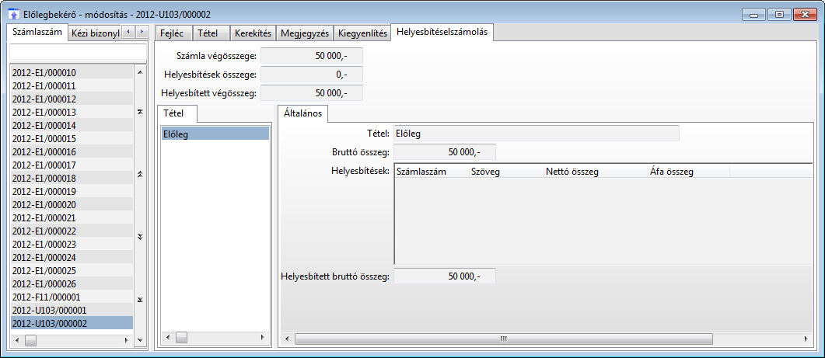Select invoice 2012-E1/000011
Viewport: 825px width, 358px height.
tap(72, 85)
